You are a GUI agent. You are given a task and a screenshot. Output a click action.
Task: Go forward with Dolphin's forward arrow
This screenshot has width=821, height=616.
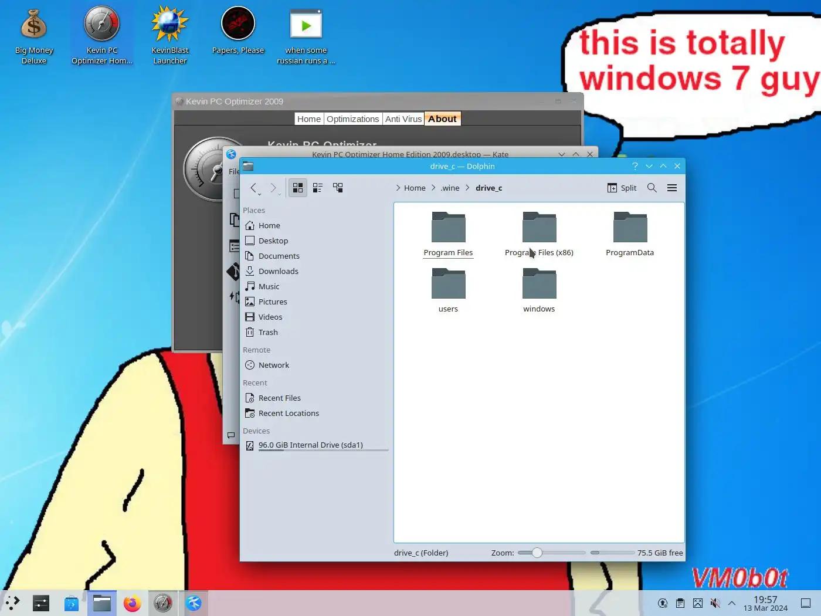[274, 188]
